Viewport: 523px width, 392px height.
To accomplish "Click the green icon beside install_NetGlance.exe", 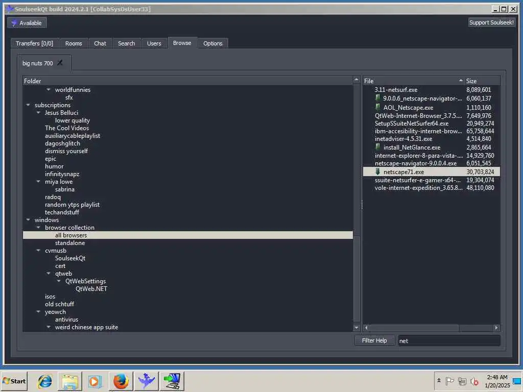I will (x=377, y=147).
